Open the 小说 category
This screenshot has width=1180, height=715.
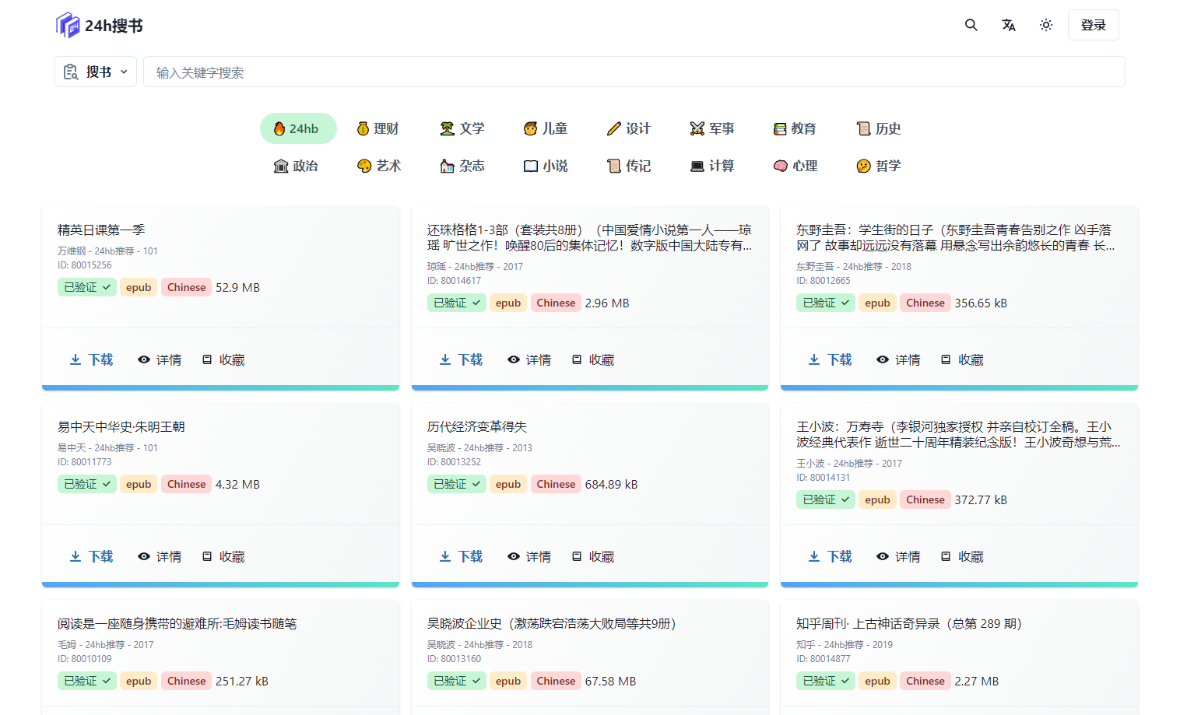point(546,166)
